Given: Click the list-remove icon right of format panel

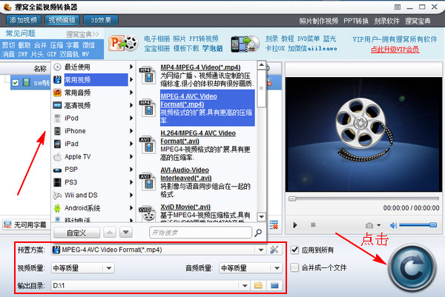Looking at the screenshot, I should [274, 224].
